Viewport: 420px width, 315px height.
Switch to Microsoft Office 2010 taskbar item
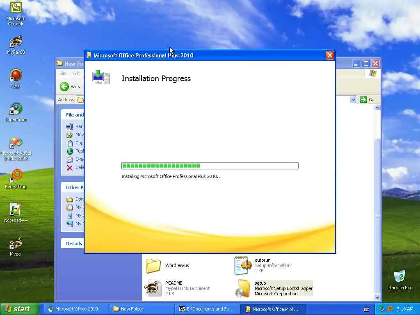[76, 309]
